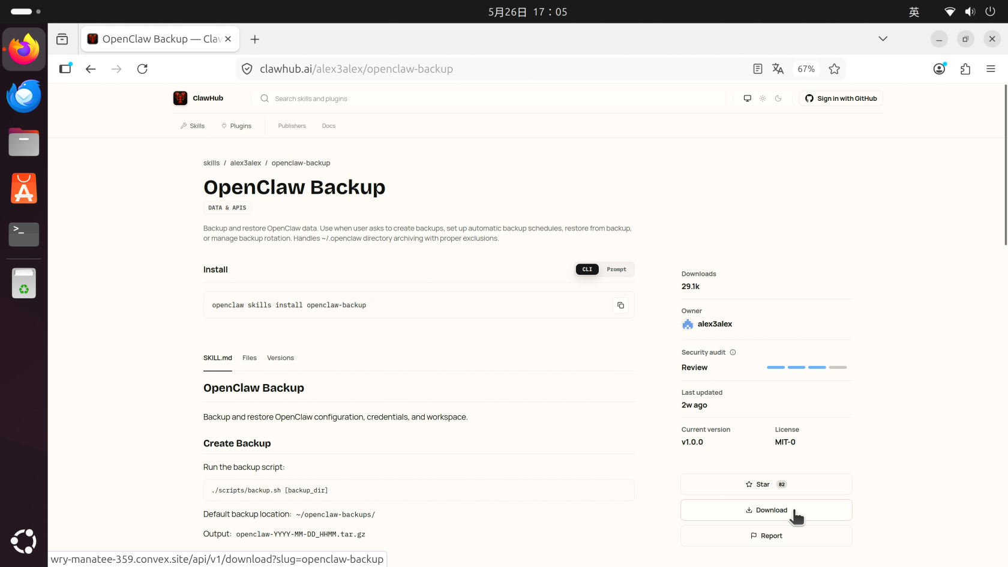Open Thunderbird from the dock
Image resolution: width=1008 pixels, height=567 pixels.
point(24,96)
